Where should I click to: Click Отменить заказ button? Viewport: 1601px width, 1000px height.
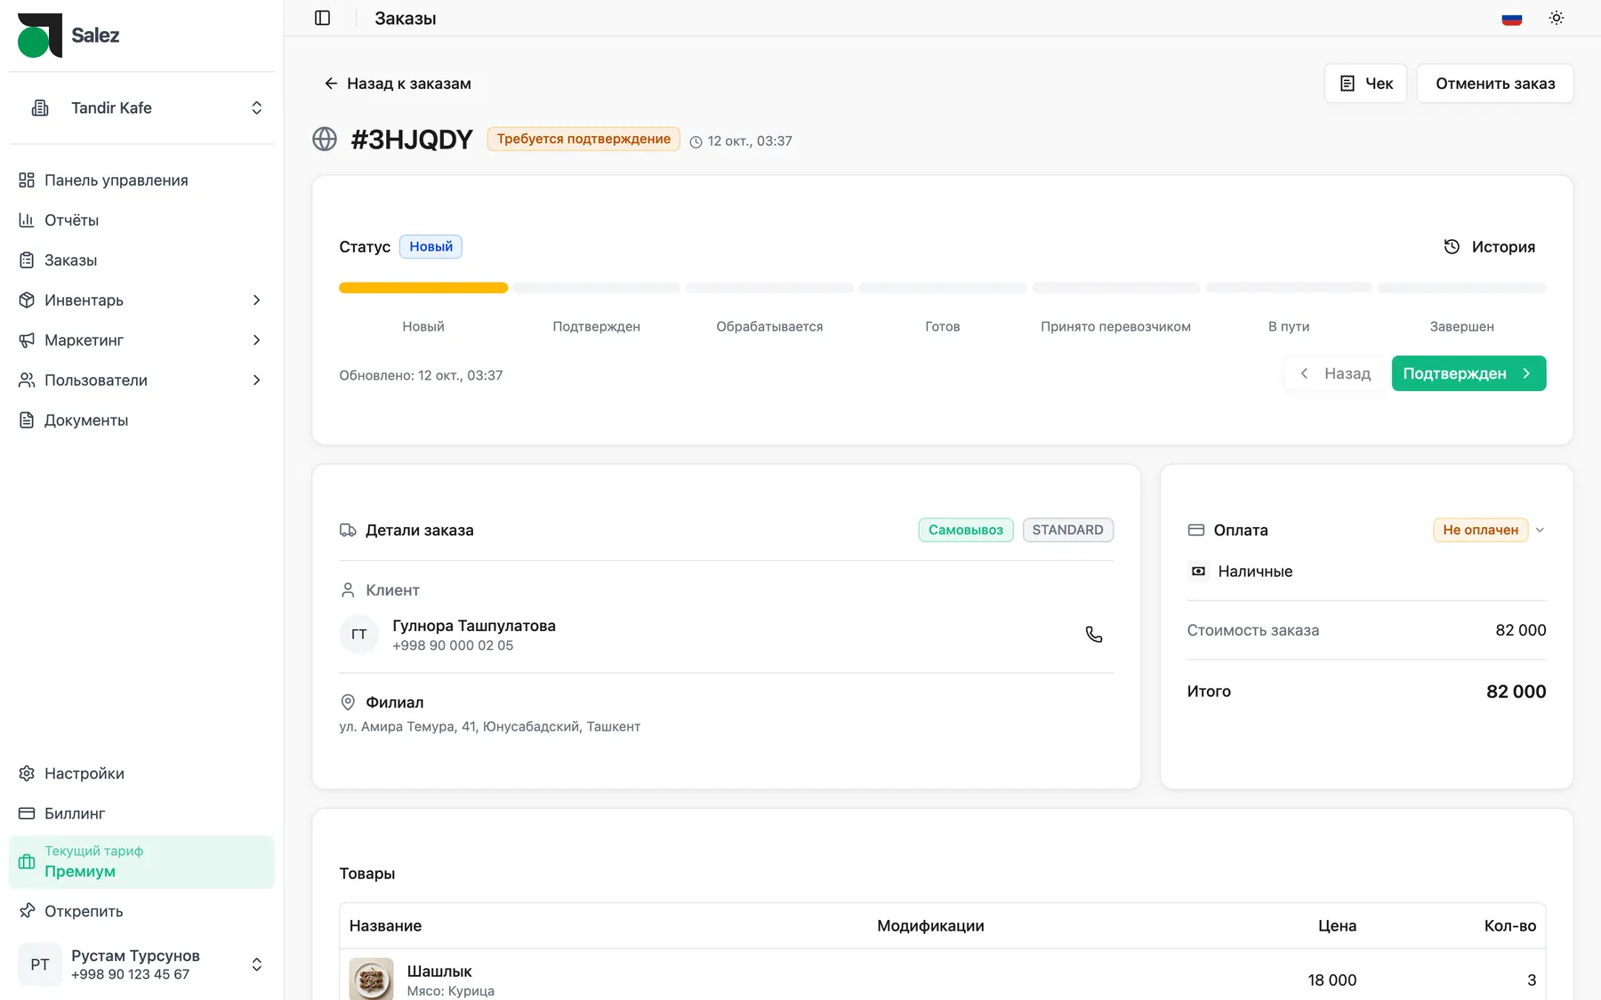pos(1494,84)
